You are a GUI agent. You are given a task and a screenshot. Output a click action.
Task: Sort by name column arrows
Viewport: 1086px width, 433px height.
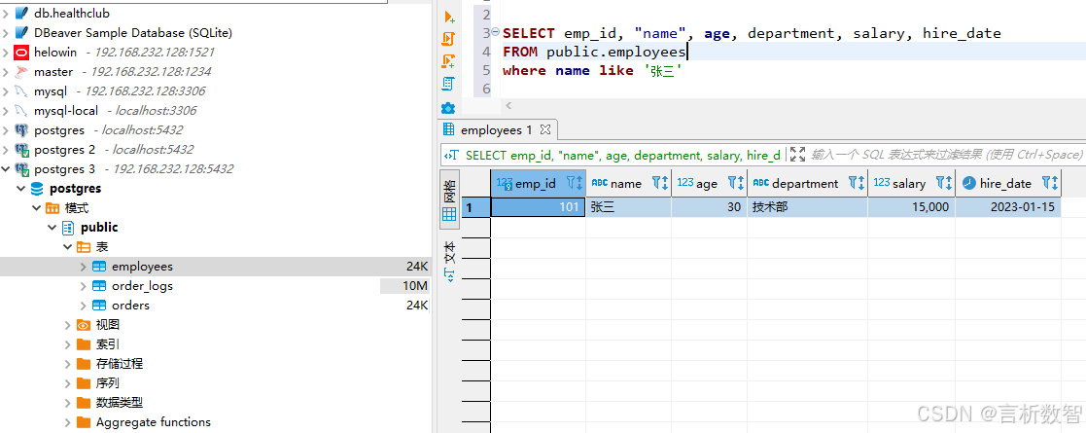[x=665, y=183]
